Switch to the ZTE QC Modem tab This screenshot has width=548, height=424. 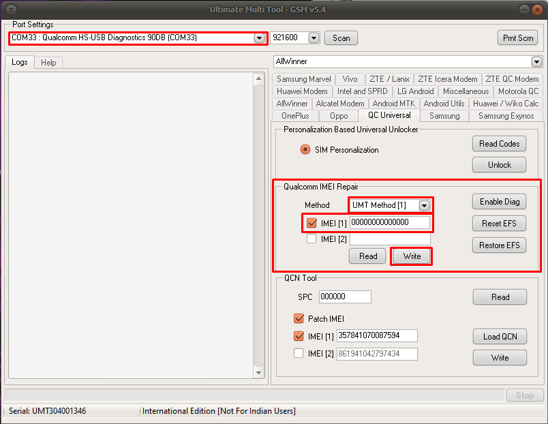(512, 79)
